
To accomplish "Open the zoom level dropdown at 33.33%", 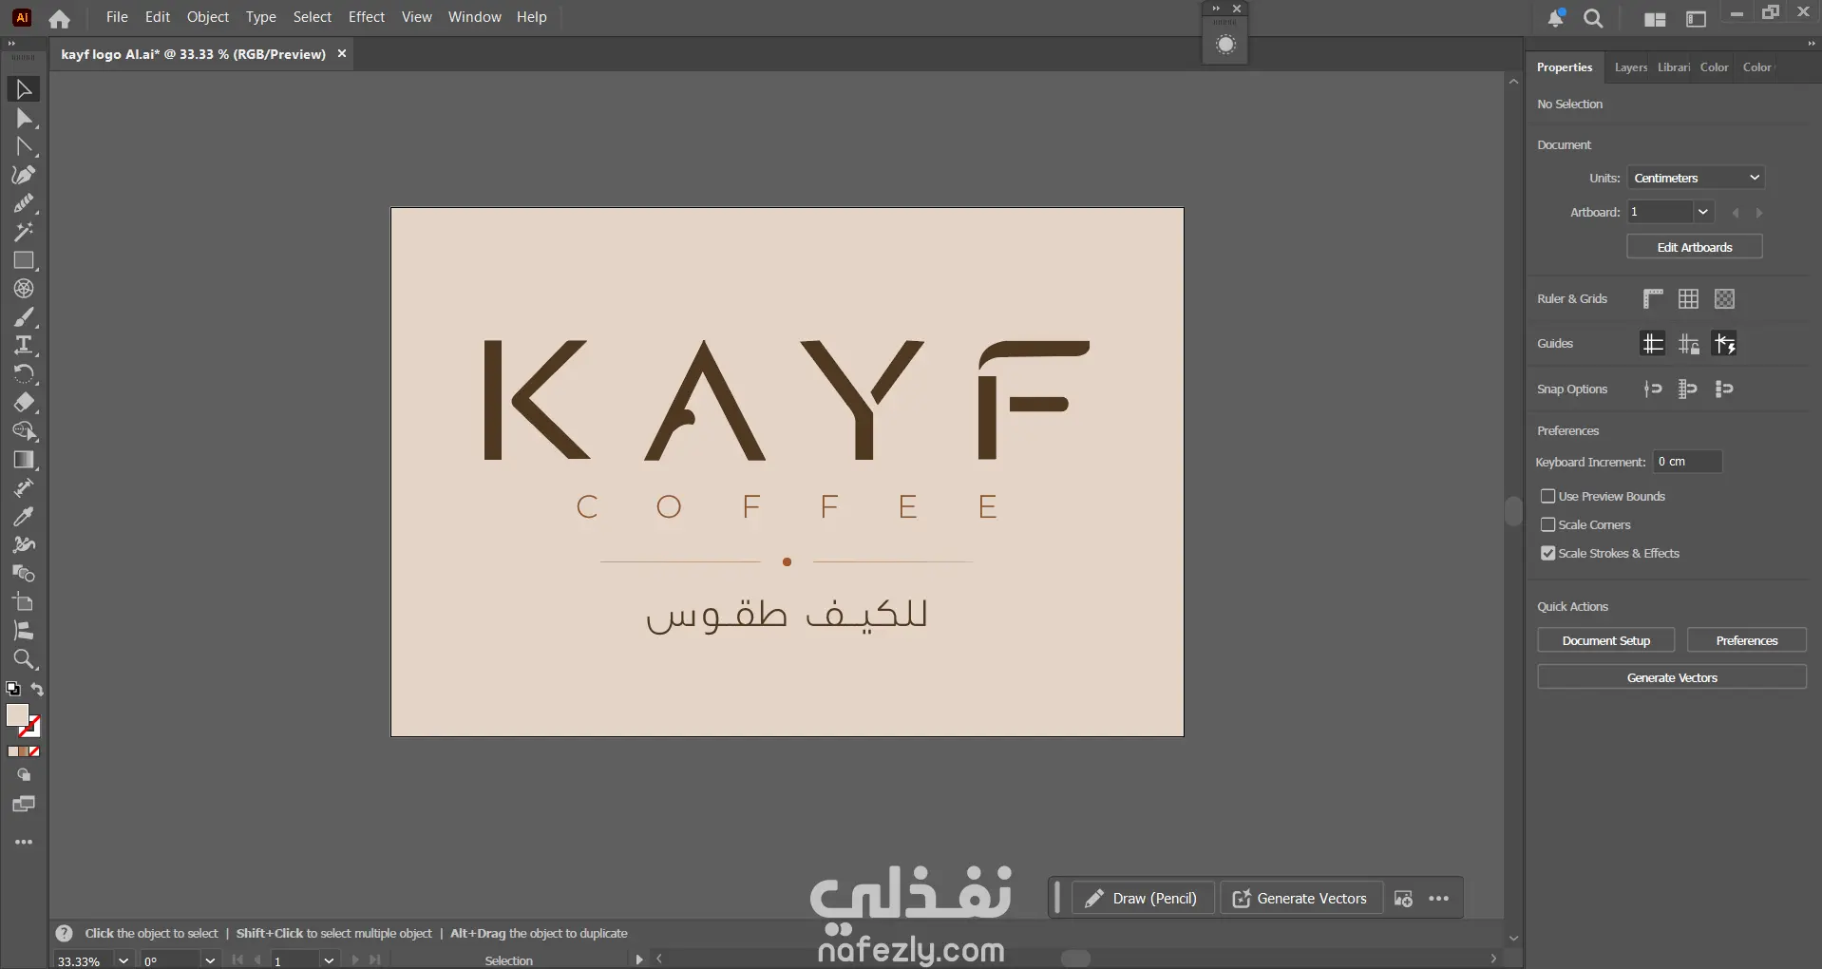I will [123, 960].
